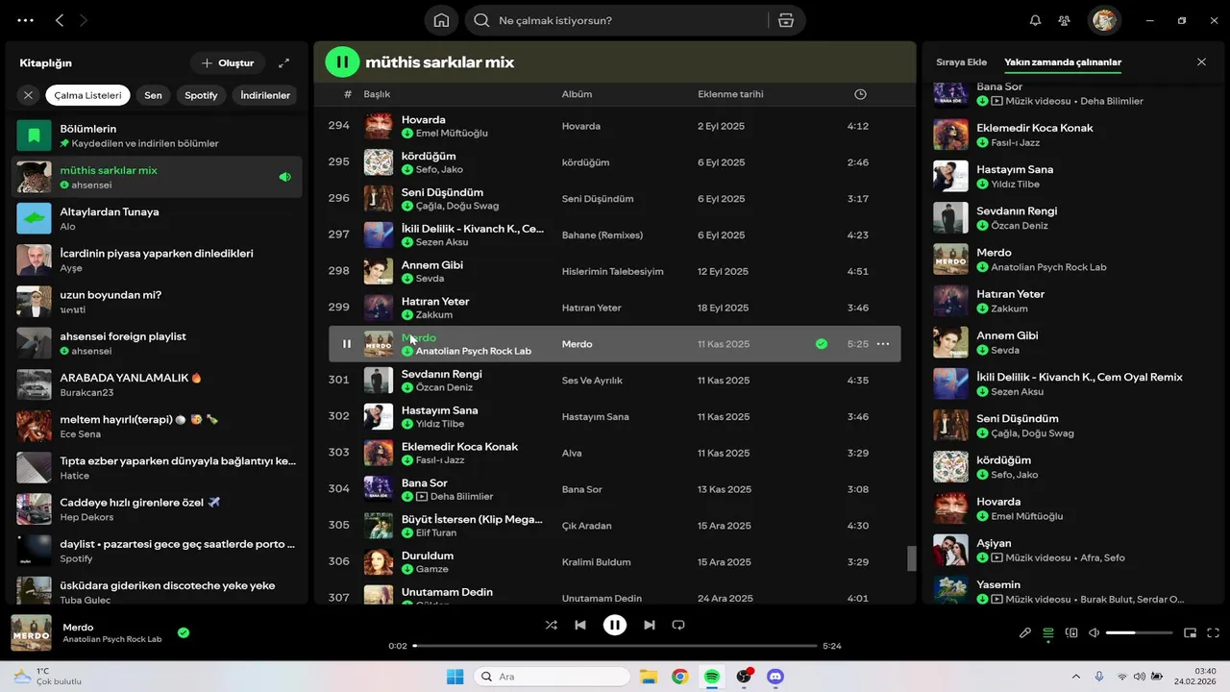The height and width of the screenshot is (692, 1230).
Task: Select the Eklemedir Koca Konak track row
Action: (x=615, y=453)
